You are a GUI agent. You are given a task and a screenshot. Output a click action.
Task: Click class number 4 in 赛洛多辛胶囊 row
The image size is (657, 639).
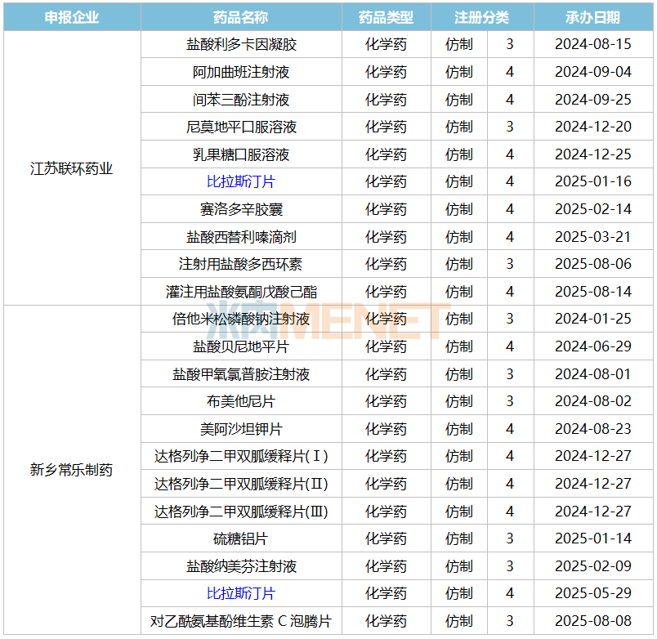tap(510, 209)
